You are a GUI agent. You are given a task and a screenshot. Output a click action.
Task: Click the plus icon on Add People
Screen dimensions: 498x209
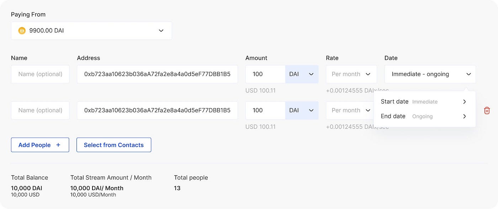58,145
